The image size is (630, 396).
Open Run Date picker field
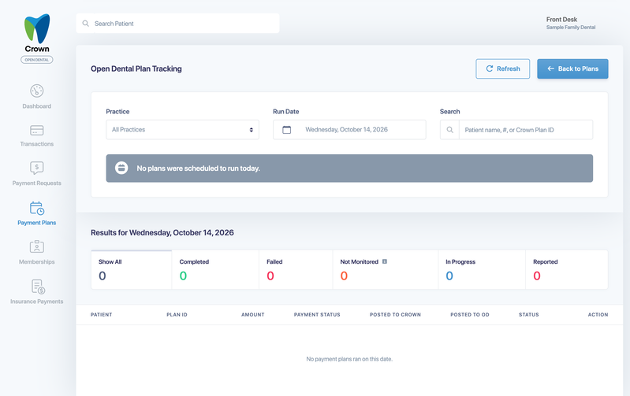[x=349, y=130]
